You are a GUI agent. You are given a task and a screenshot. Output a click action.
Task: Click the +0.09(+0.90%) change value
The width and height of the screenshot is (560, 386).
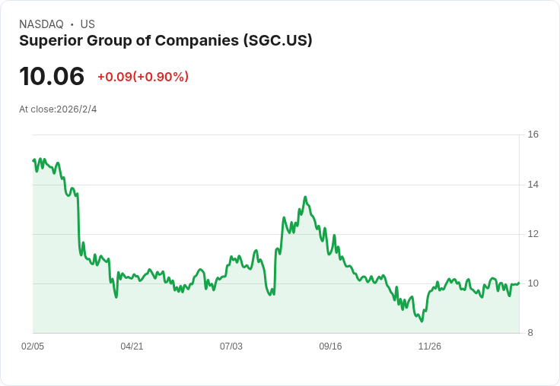click(143, 77)
